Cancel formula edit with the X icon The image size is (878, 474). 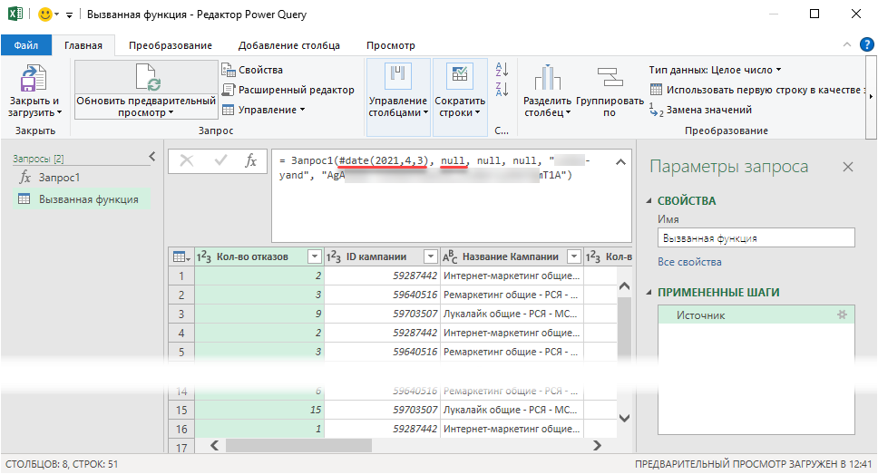click(187, 160)
